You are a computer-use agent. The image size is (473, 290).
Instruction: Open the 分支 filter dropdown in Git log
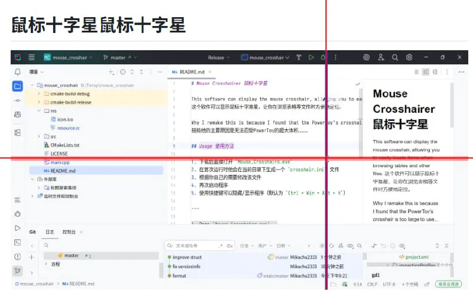pos(247,246)
